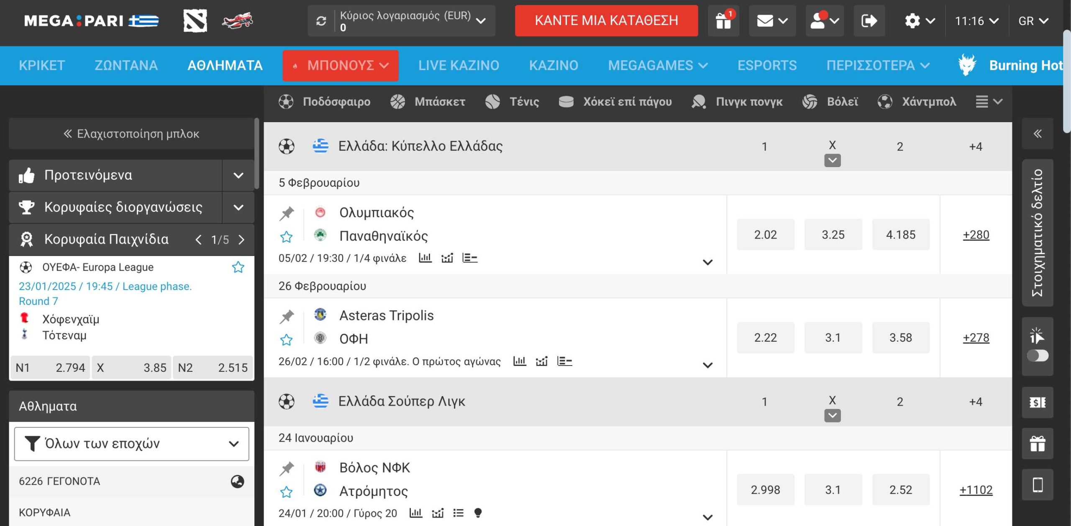Click the ΚΑΝΤΕ ΜΙΑ ΚΑΤΑΘΕΣΗ button

[x=606, y=20]
